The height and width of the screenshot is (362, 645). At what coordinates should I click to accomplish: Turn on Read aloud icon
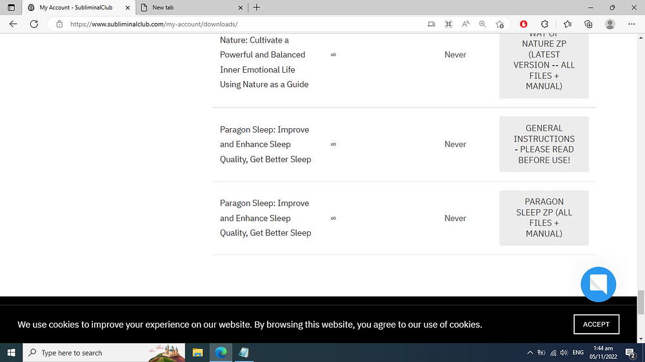pos(466,24)
